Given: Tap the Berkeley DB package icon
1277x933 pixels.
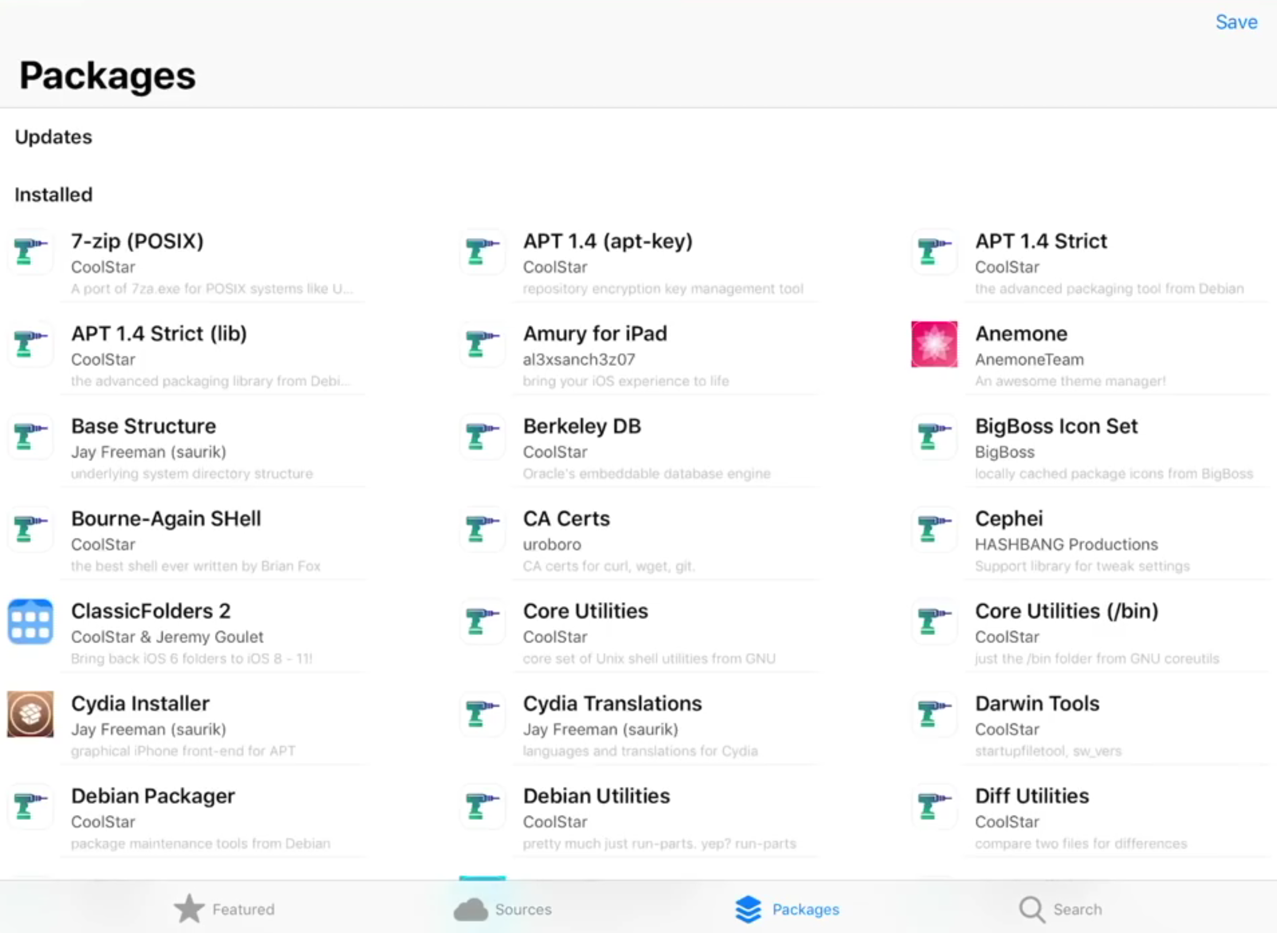Looking at the screenshot, I should pyautogui.click(x=482, y=437).
